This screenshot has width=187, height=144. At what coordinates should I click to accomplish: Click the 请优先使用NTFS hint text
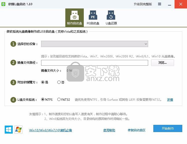[118, 100]
